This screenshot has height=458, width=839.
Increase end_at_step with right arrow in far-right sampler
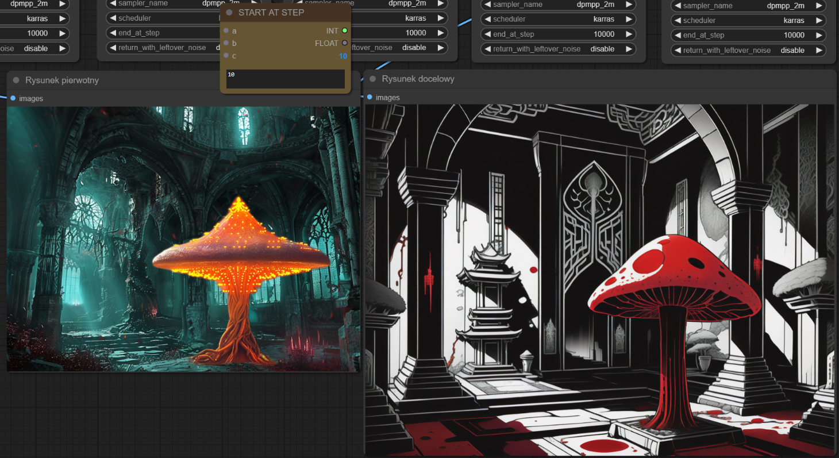[818, 35]
